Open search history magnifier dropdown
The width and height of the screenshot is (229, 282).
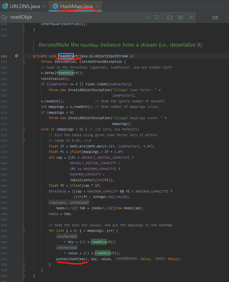click(4, 17)
